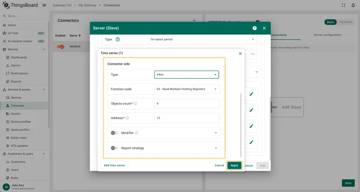This screenshot has width=360, height=192.
Task: Show Address info icon
Action: (127, 118)
